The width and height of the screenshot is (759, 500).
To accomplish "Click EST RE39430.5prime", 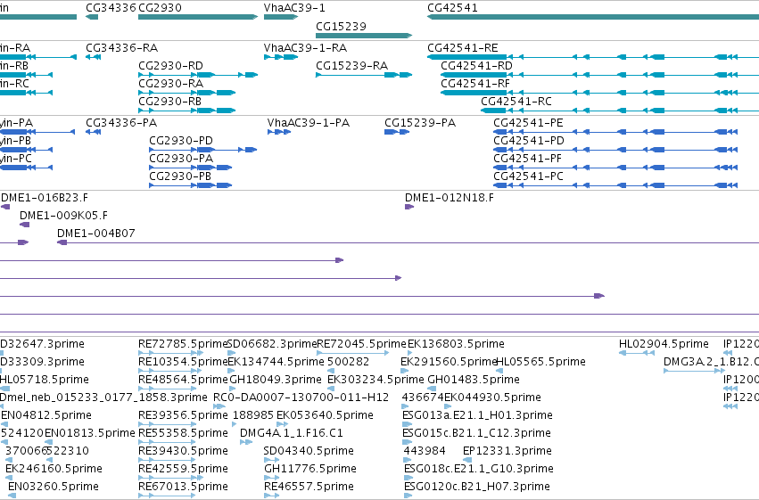I will tap(183, 451).
